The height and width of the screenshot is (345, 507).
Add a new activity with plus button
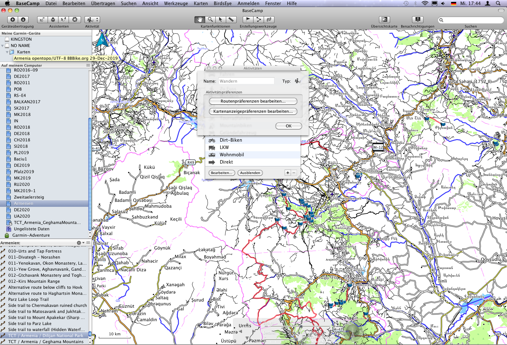288,173
